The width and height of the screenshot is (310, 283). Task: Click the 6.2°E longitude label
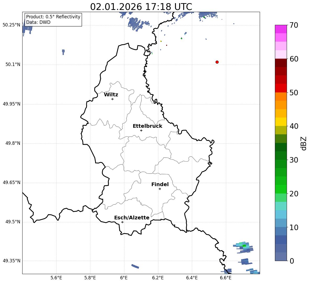coord(158,278)
